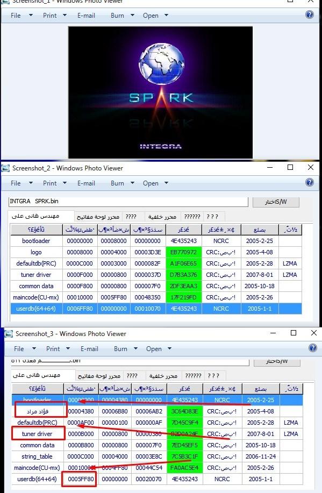Maximize the Screenshot_2 Photo Viewer window
The height and width of the screenshot is (493, 322).
[x=290, y=168]
